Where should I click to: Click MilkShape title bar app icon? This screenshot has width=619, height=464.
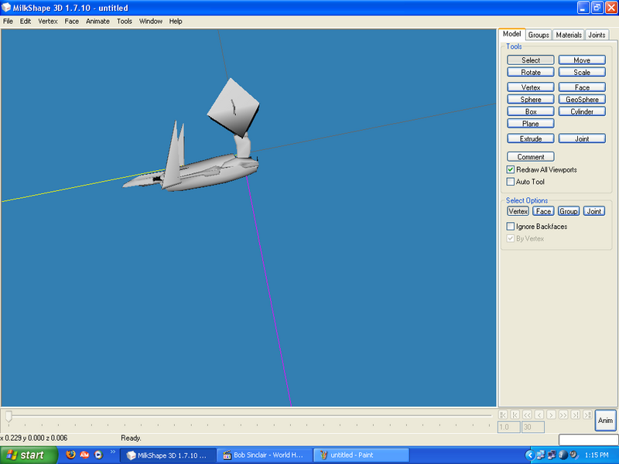(x=6, y=8)
